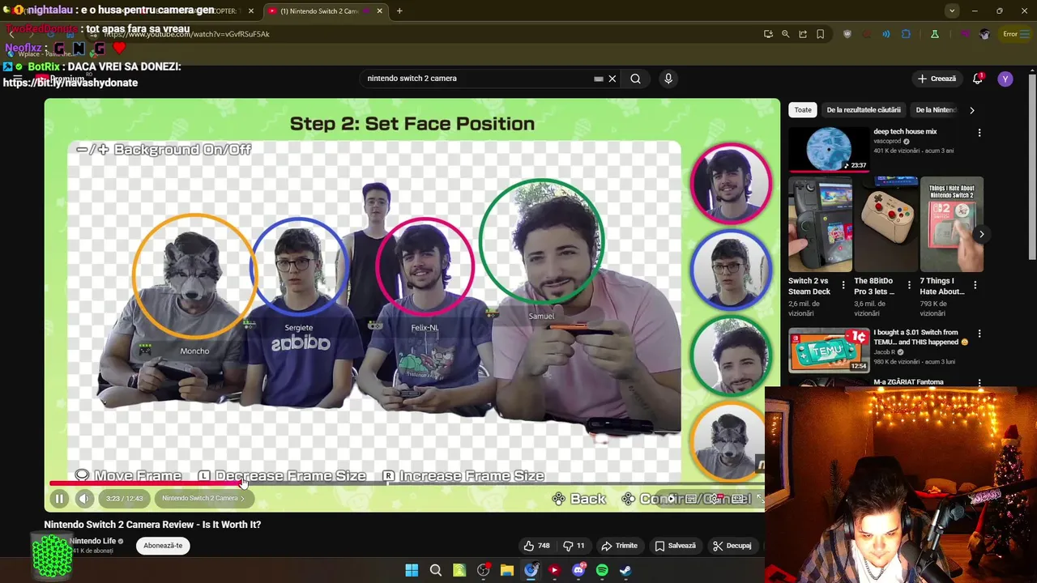
Task: Open the Creează menu
Action: click(x=937, y=79)
